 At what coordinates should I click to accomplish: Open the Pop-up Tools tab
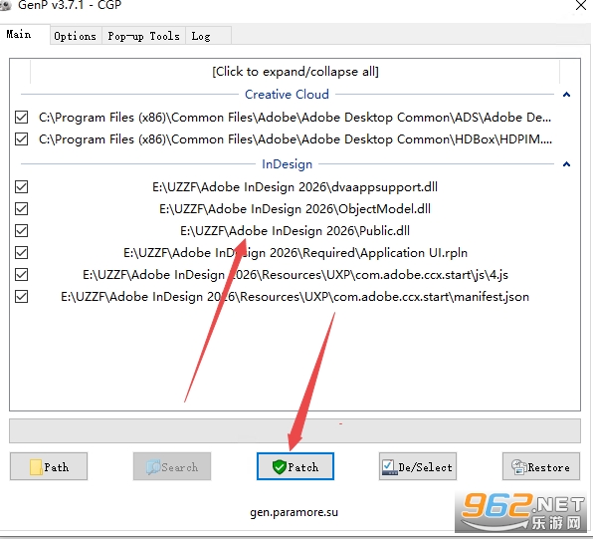tap(143, 36)
